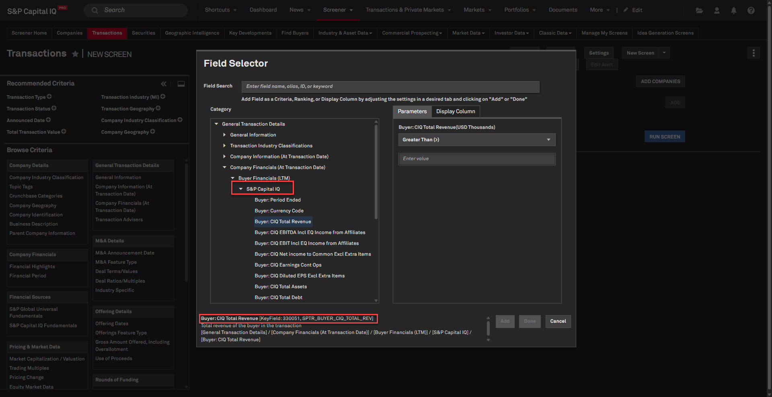The height and width of the screenshot is (397, 772).
Task: Select Buyer: CIQ Total Assets field
Action: (x=281, y=287)
